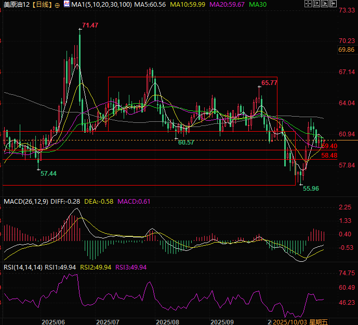
Task: Click the 71.47 high price marker
Action: (x=90, y=25)
